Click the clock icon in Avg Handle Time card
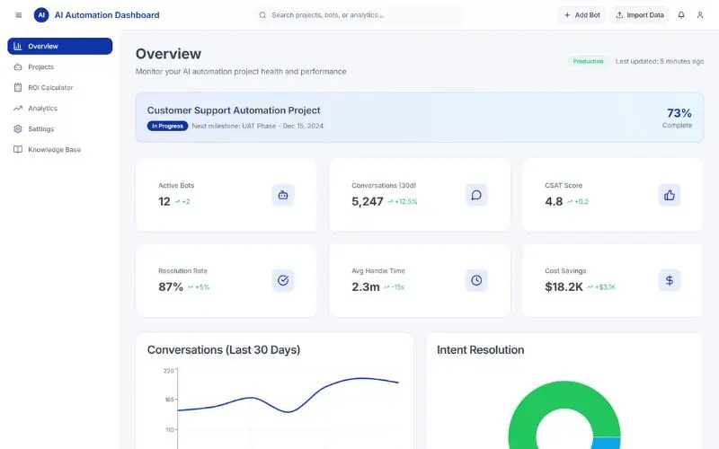This screenshot has height=449, width=719. [x=476, y=280]
